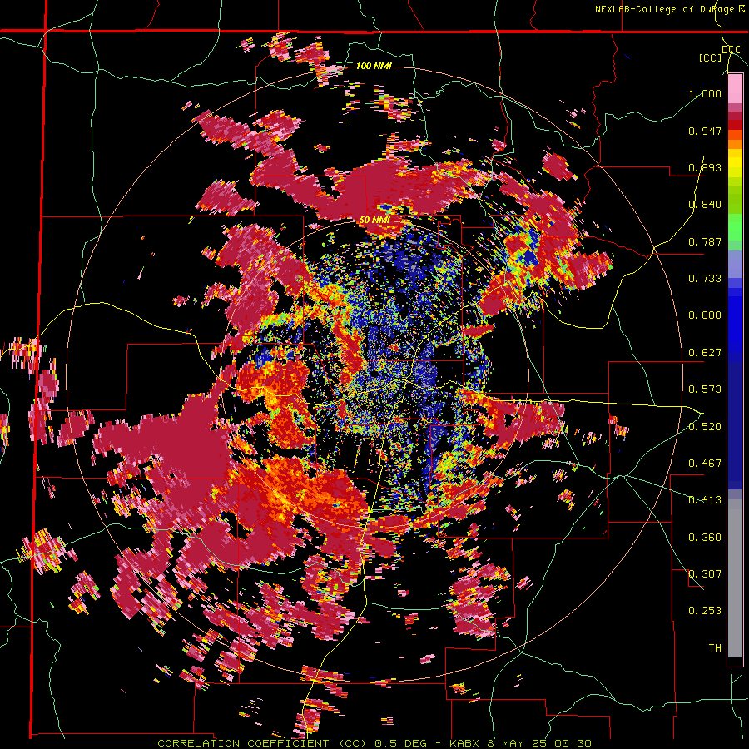Image resolution: width=749 pixels, height=749 pixels.
Task: Click the 0.467 color scale label
Action: click(x=705, y=464)
